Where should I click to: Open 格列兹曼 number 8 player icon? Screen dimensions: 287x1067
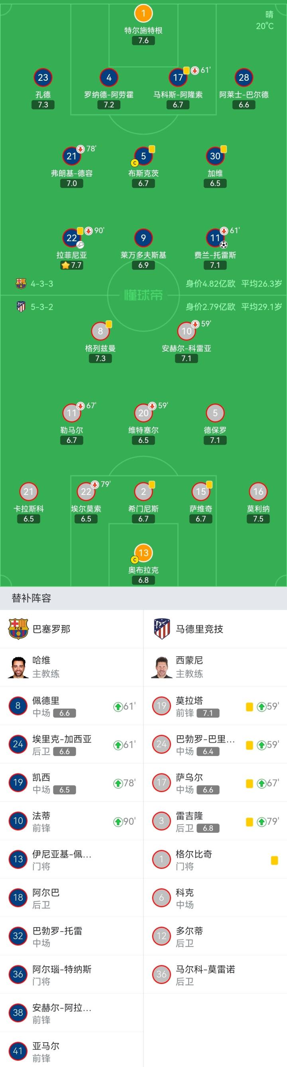[x=100, y=331]
